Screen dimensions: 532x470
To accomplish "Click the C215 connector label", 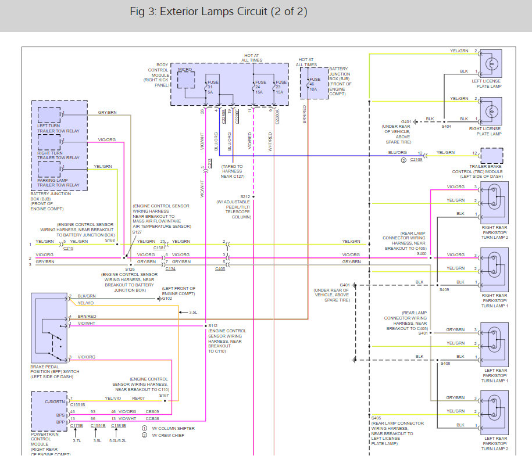I will tap(68, 249).
